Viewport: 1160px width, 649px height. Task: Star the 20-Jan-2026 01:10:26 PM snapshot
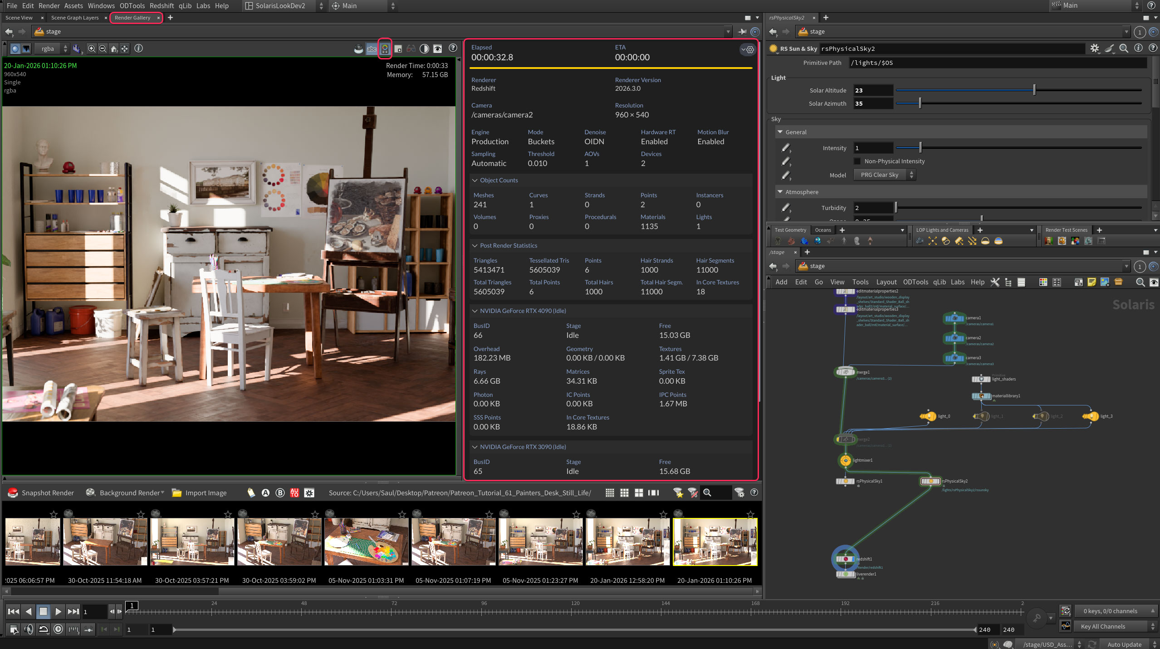(750, 514)
